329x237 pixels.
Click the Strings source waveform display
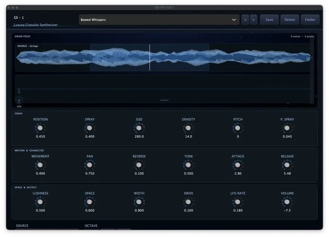pos(163,57)
